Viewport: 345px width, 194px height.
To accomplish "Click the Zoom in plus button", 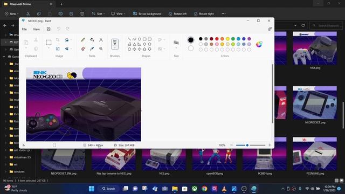I will [270, 145].
